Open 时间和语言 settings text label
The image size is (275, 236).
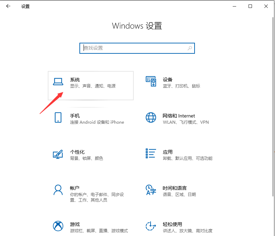175,188
